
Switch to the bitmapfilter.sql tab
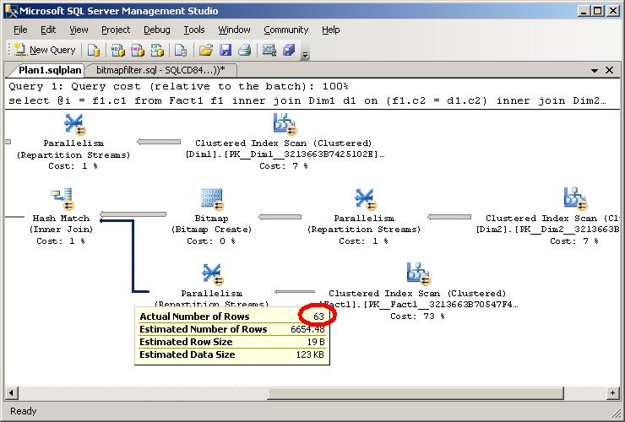point(160,70)
